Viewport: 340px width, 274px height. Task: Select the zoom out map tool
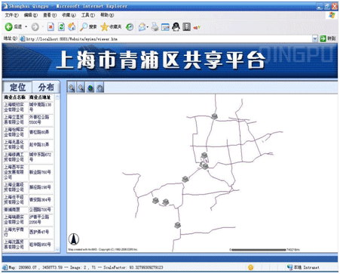tap(81, 88)
